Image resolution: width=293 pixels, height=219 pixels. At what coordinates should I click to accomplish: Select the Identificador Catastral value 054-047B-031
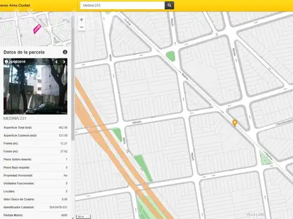[x=59, y=207]
